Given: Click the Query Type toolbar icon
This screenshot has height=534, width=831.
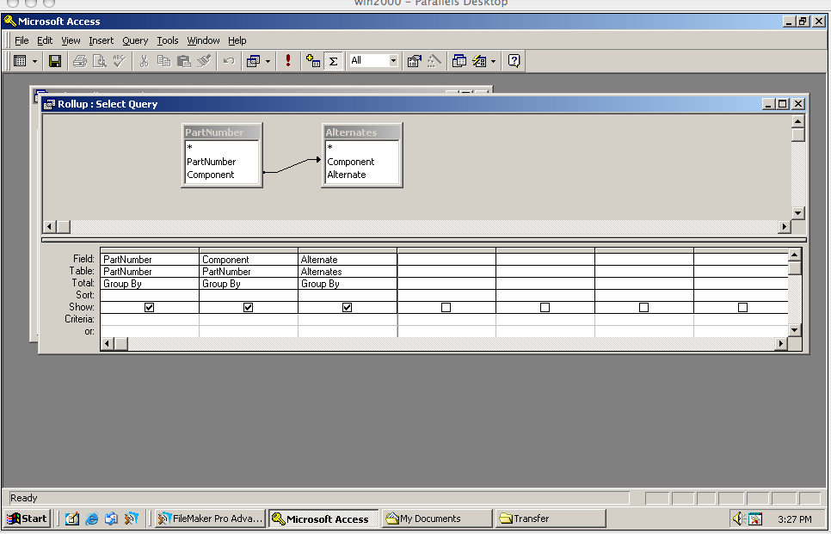Looking at the screenshot, I should [x=253, y=61].
